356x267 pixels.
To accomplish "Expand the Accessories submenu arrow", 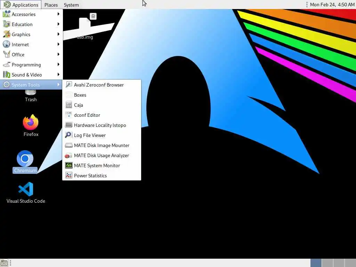I will pos(58,14).
